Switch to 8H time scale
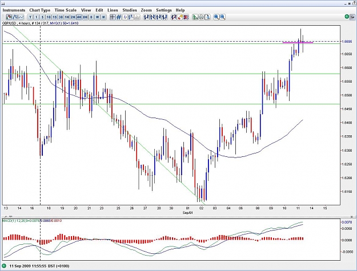 [x=85, y=17]
